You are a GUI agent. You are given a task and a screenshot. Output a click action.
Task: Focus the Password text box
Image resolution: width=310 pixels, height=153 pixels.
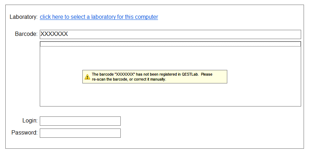click(80, 133)
